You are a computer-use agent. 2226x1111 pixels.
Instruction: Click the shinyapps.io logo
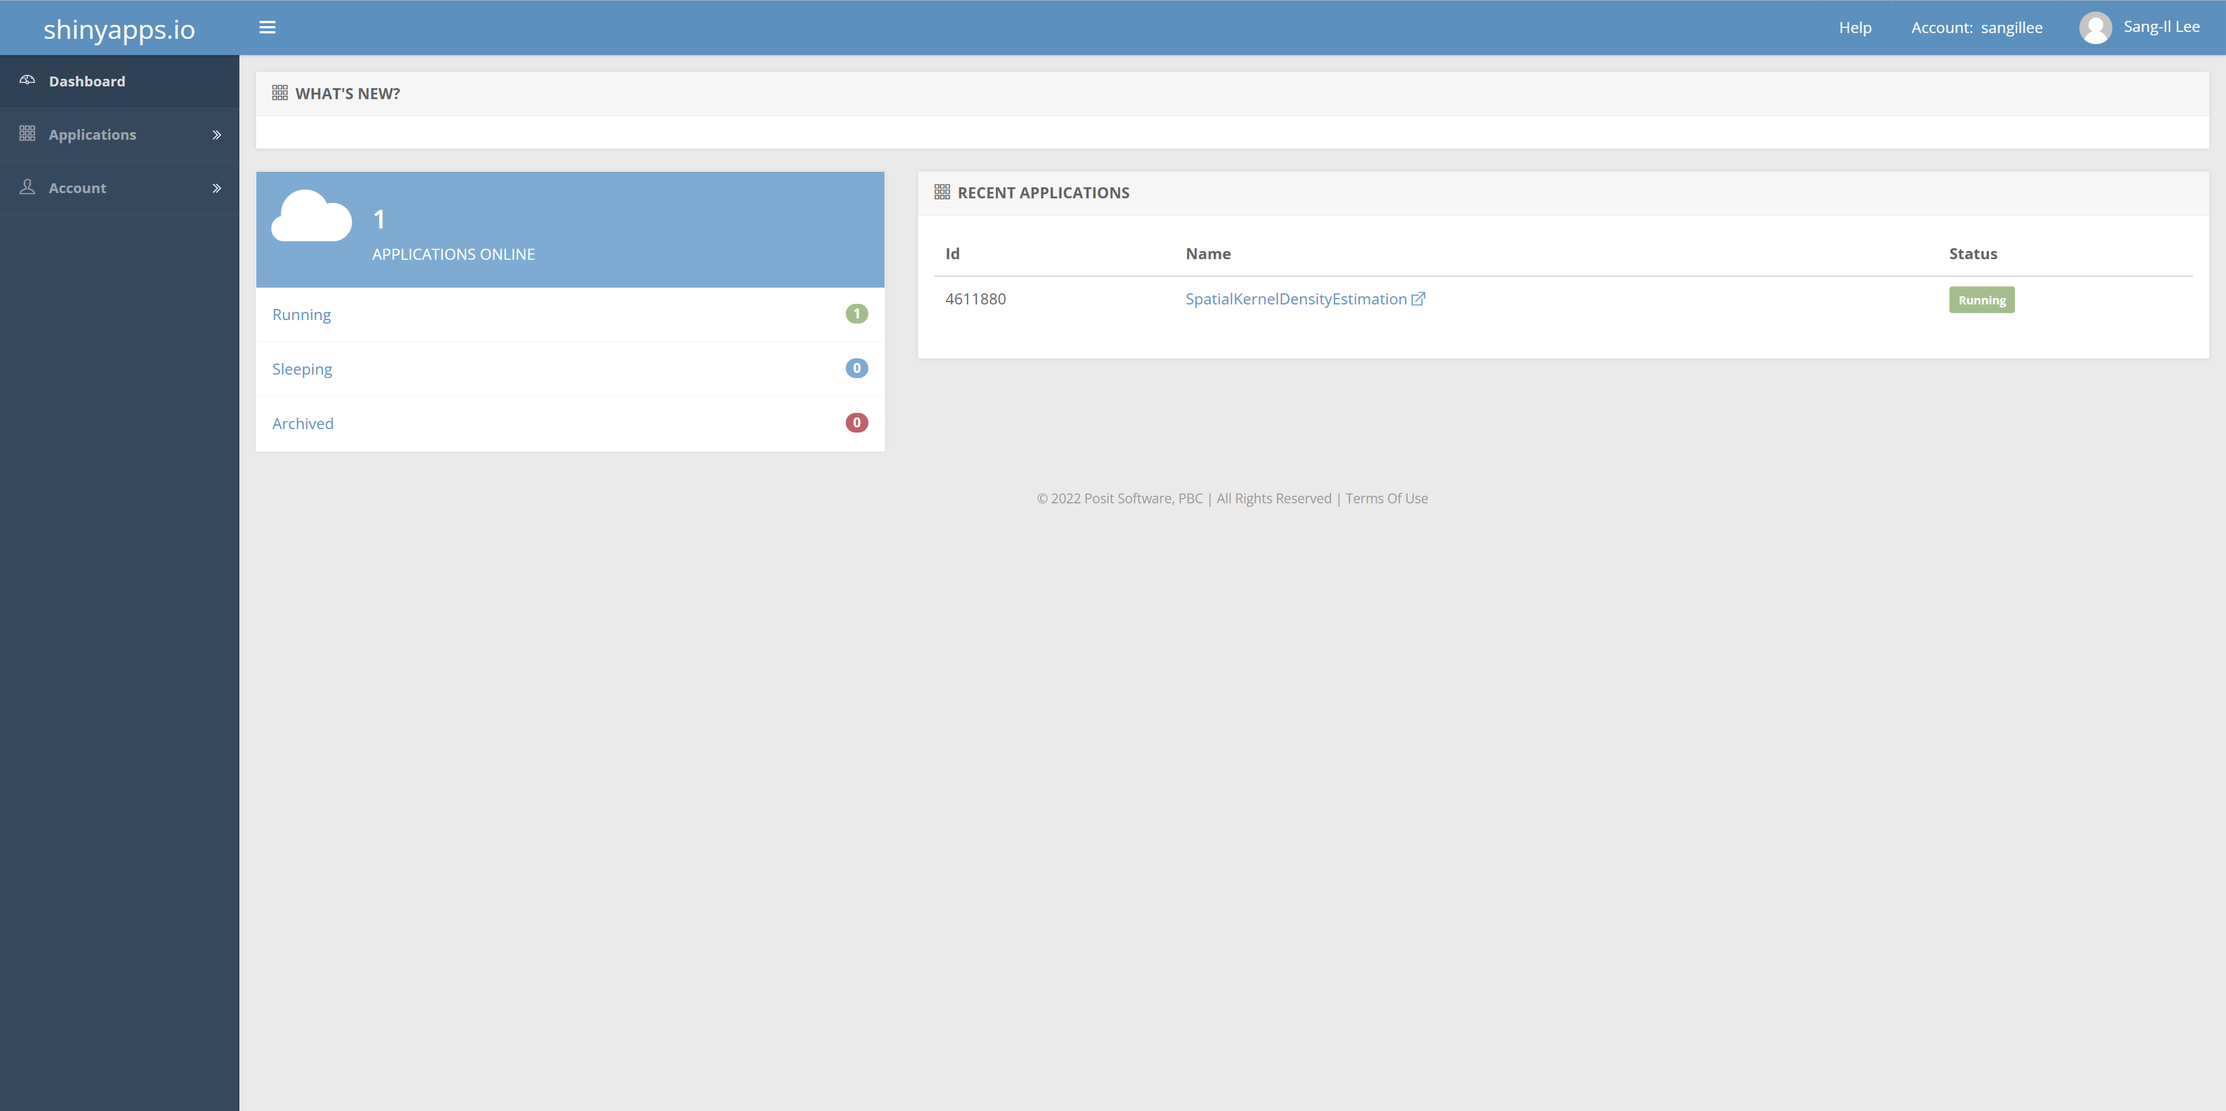click(x=119, y=30)
